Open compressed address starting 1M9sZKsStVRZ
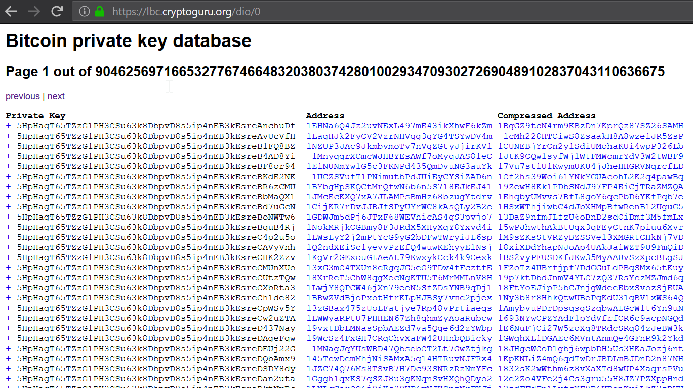Image resolution: width=693 pixels, height=388 pixels. 590,237
